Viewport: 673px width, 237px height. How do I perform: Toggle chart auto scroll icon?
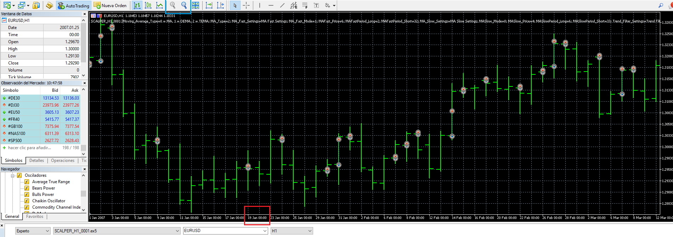click(x=209, y=5)
